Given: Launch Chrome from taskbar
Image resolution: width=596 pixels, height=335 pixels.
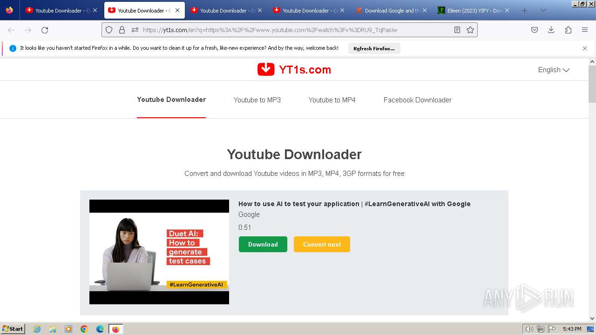Looking at the screenshot, I should click(84, 329).
